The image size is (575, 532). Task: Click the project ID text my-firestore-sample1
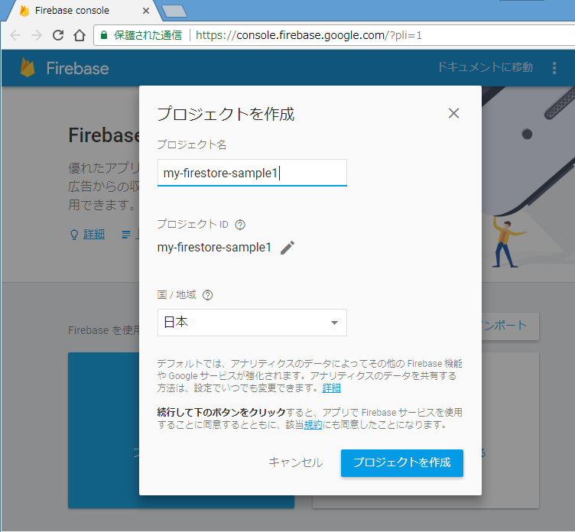point(214,248)
